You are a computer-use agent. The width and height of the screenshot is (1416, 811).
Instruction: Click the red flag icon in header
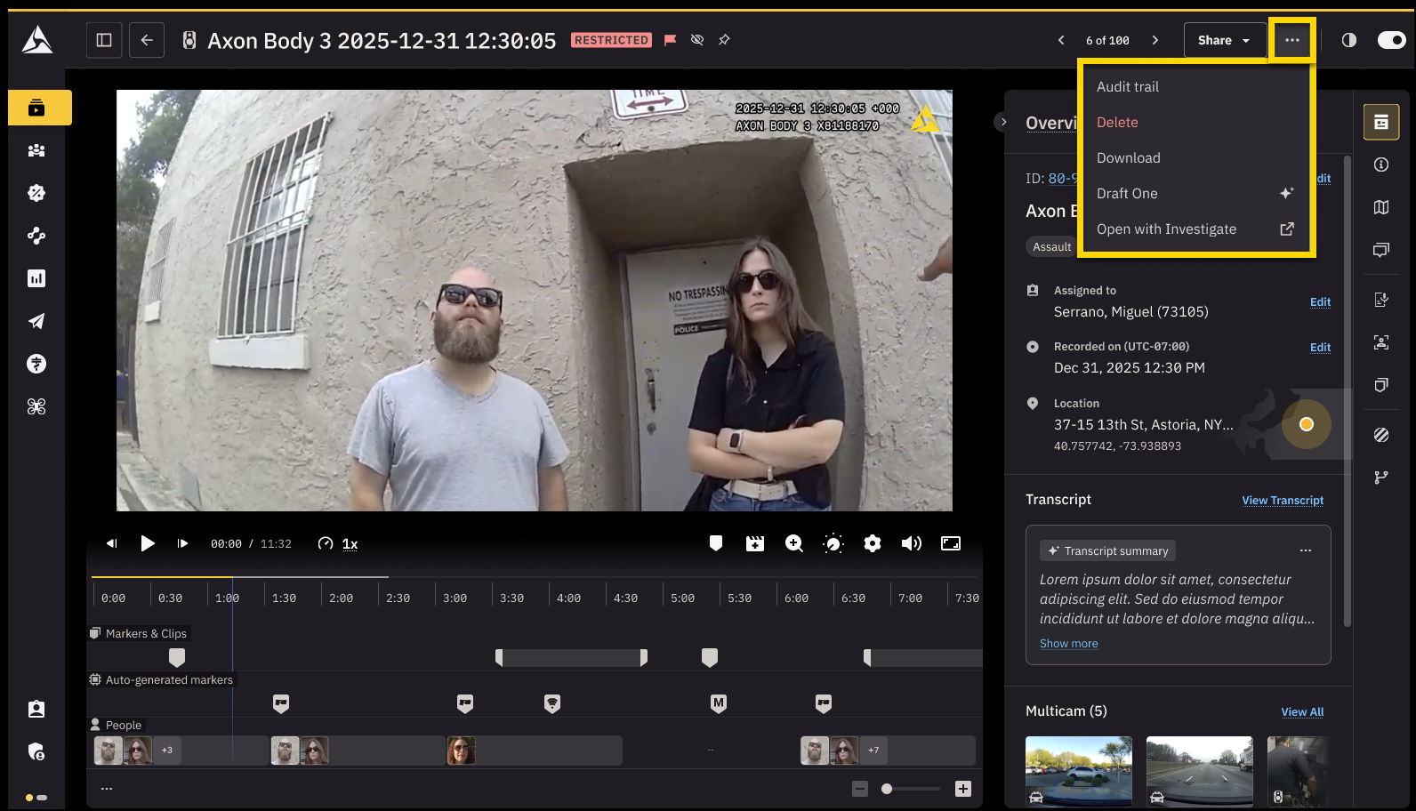[x=671, y=40]
